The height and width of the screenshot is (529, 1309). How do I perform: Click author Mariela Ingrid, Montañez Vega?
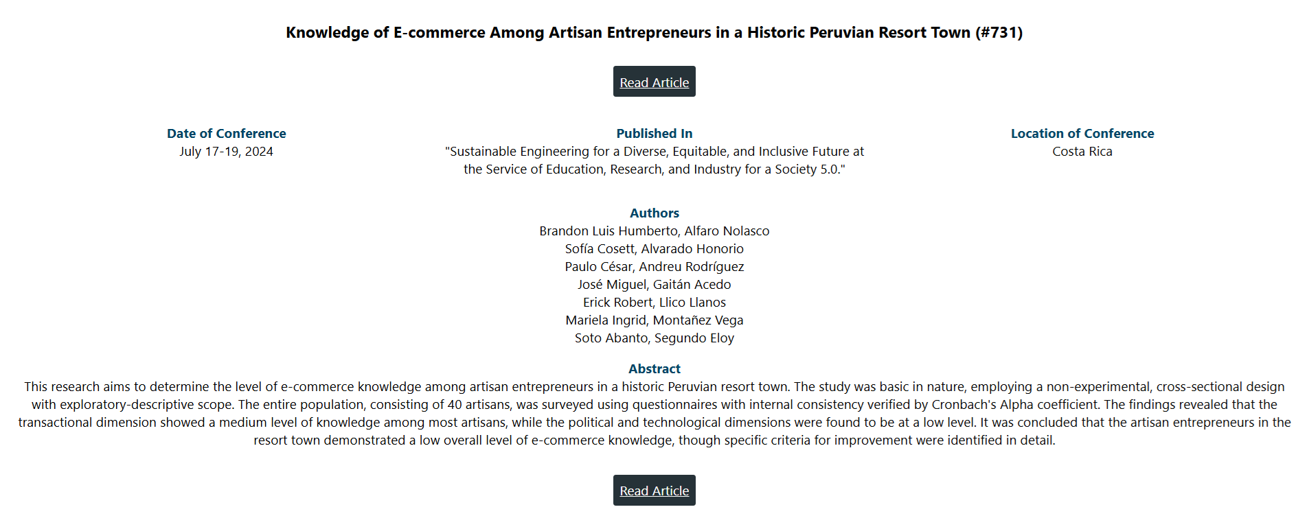[654, 320]
